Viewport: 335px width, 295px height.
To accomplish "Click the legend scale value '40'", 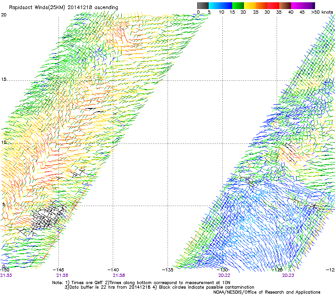I will tap(291, 12).
